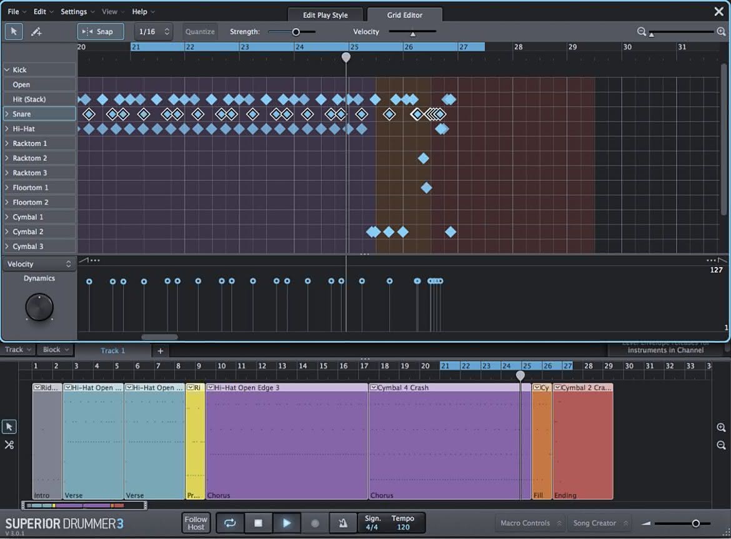
Task: Start playback with the Play button
Action: point(286,523)
